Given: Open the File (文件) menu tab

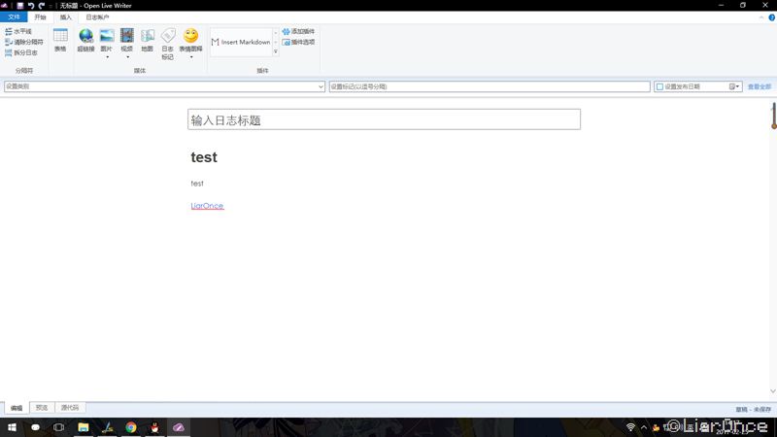Looking at the screenshot, I should point(14,17).
